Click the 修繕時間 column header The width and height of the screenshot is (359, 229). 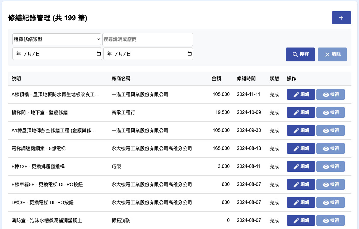coord(246,78)
